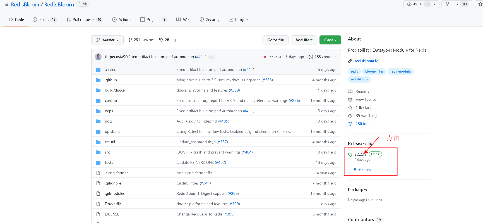Click the license scales icon
The width and height of the screenshot is (483, 223).
[350, 100]
